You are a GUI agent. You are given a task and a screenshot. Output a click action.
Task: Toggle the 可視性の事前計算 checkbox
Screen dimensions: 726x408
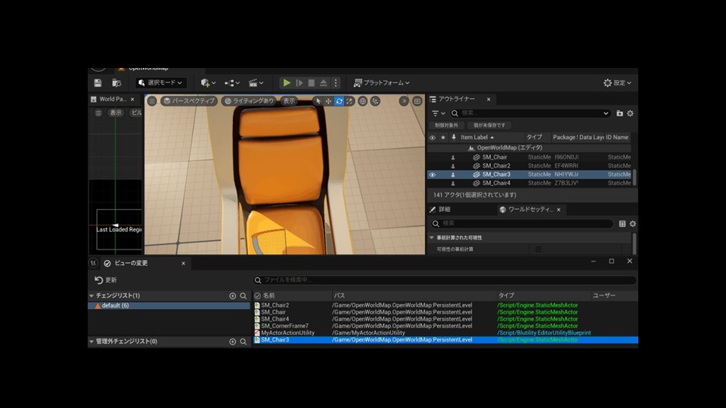538,249
